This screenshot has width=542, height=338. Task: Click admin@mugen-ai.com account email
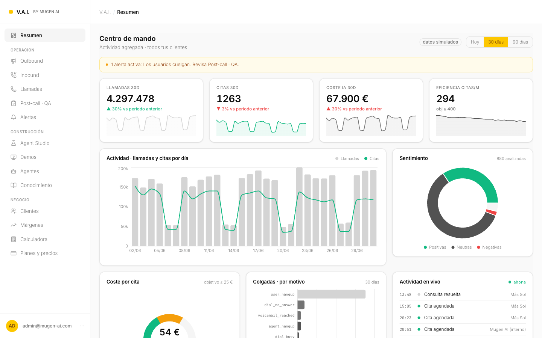pyautogui.click(x=47, y=326)
